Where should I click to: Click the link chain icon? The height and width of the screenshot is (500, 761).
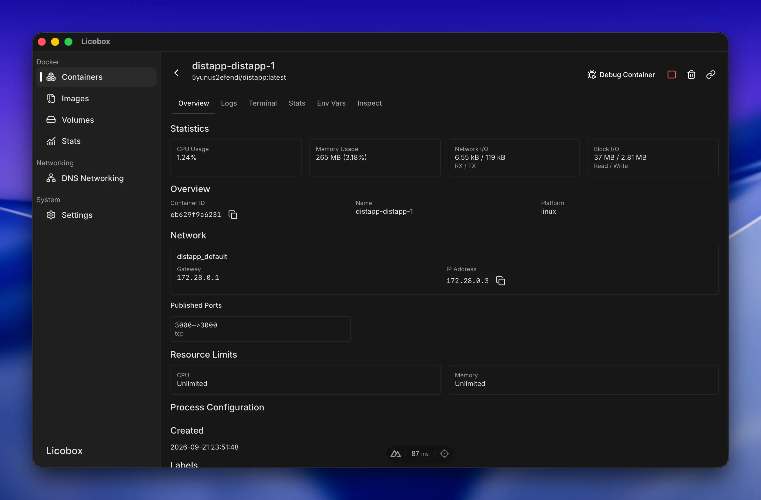pyautogui.click(x=711, y=75)
